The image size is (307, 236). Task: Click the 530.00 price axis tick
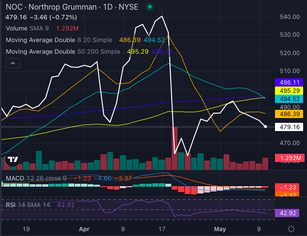[290, 35]
